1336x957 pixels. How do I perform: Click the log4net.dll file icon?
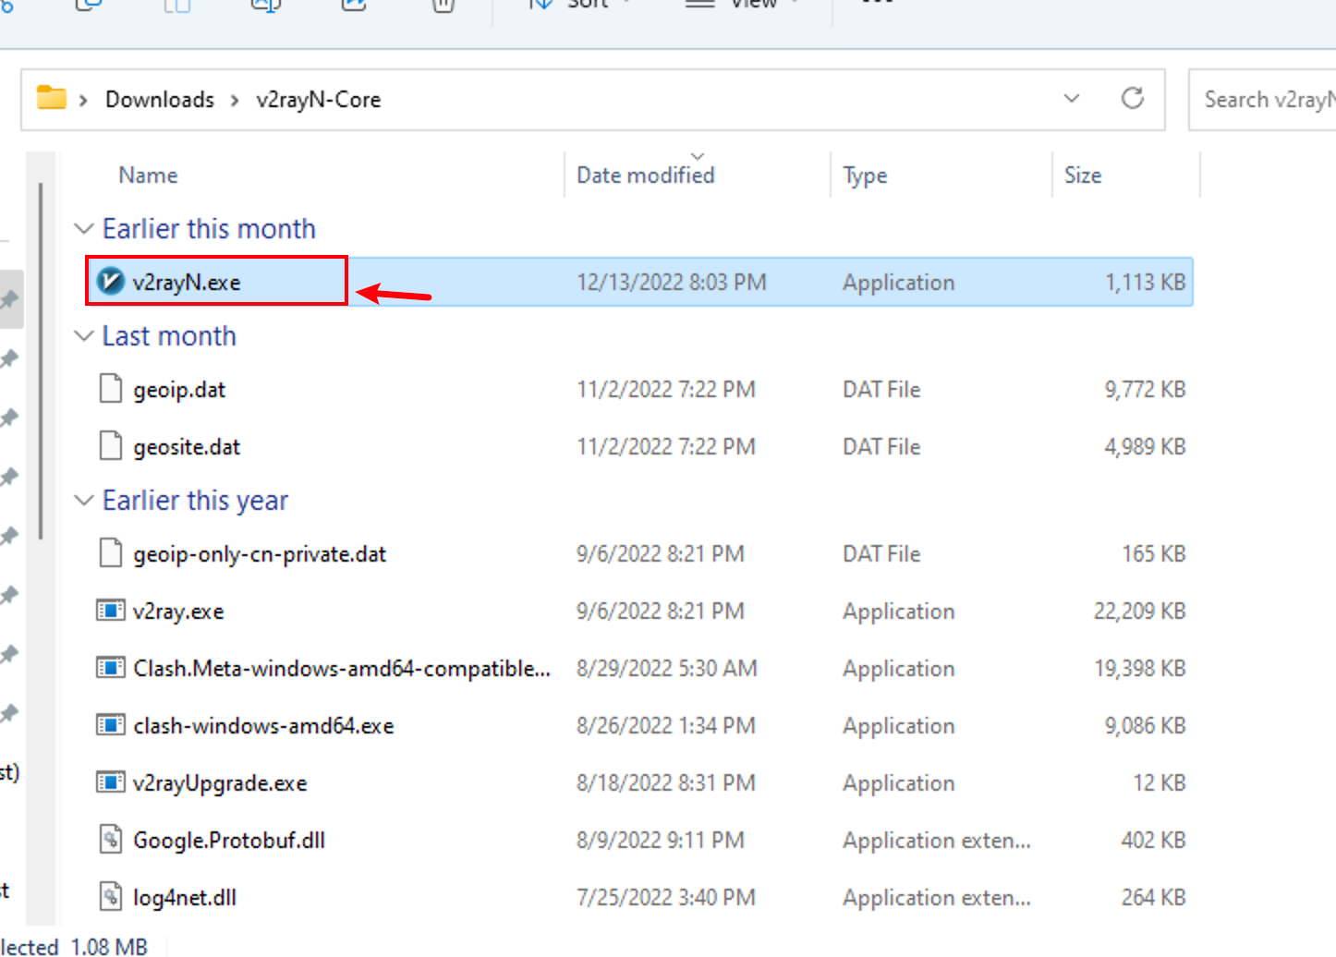click(x=111, y=897)
